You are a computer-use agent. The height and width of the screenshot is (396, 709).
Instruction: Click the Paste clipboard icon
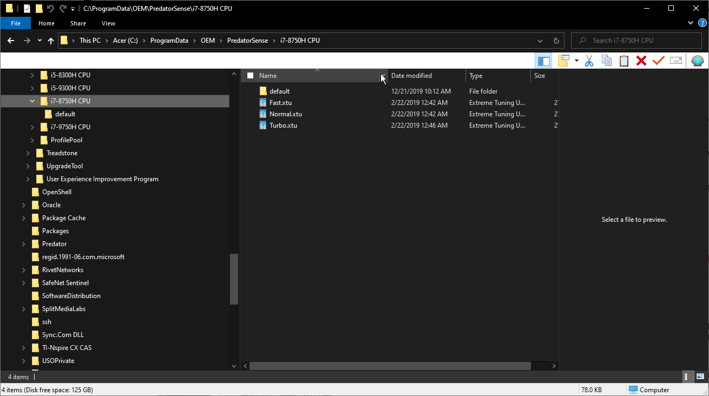pos(624,61)
